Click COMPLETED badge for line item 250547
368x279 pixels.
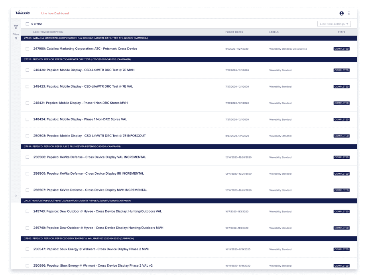341,250
